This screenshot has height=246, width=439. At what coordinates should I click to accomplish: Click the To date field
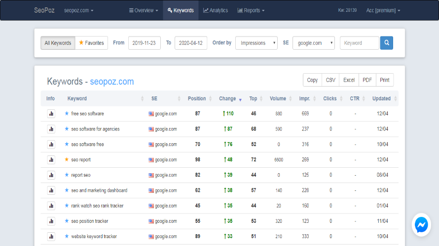[191, 43]
